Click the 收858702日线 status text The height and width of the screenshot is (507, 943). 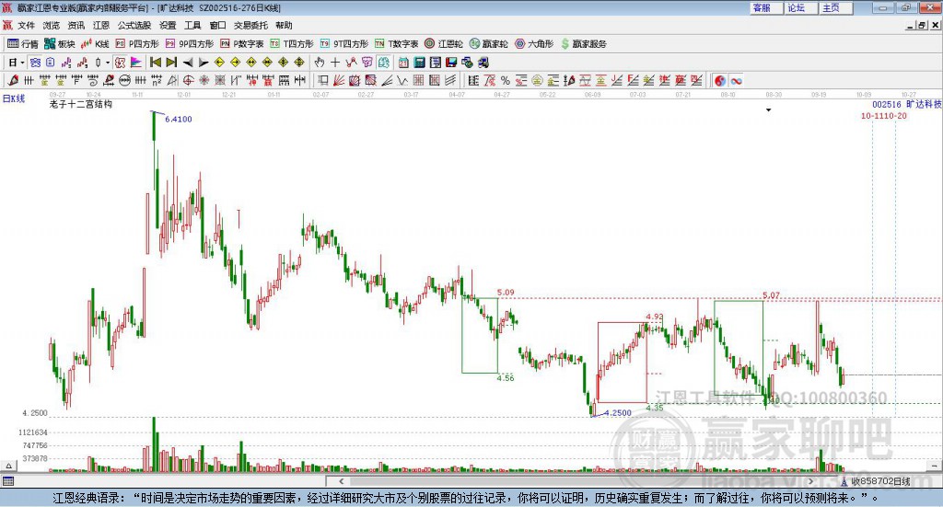tap(880, 481)
